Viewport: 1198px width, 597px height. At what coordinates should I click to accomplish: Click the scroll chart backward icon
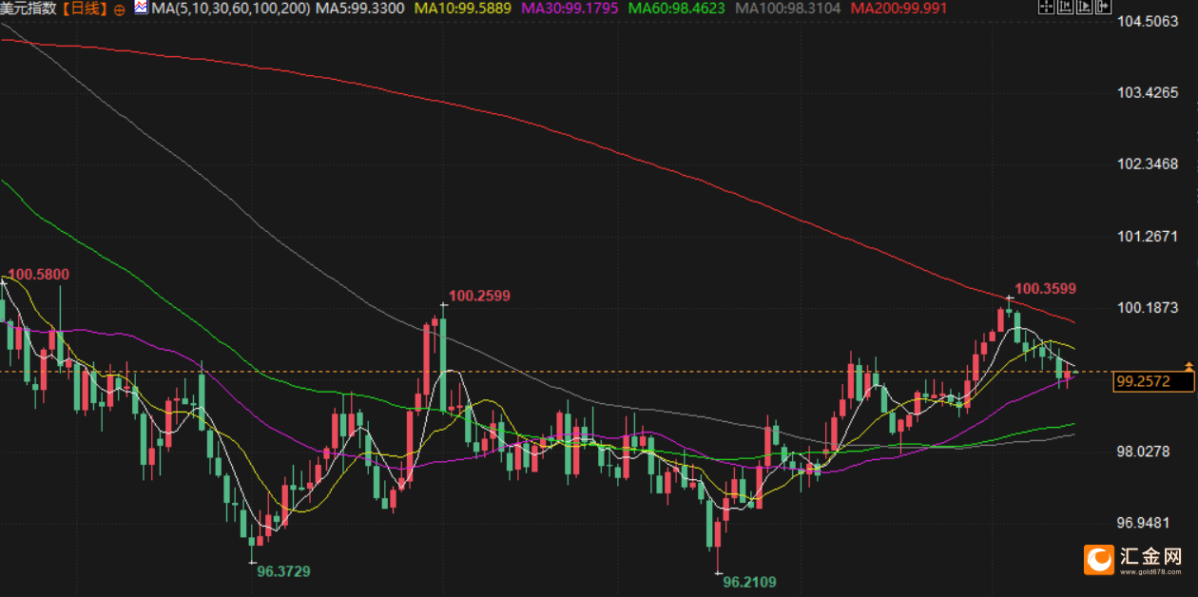(1066, 7)
